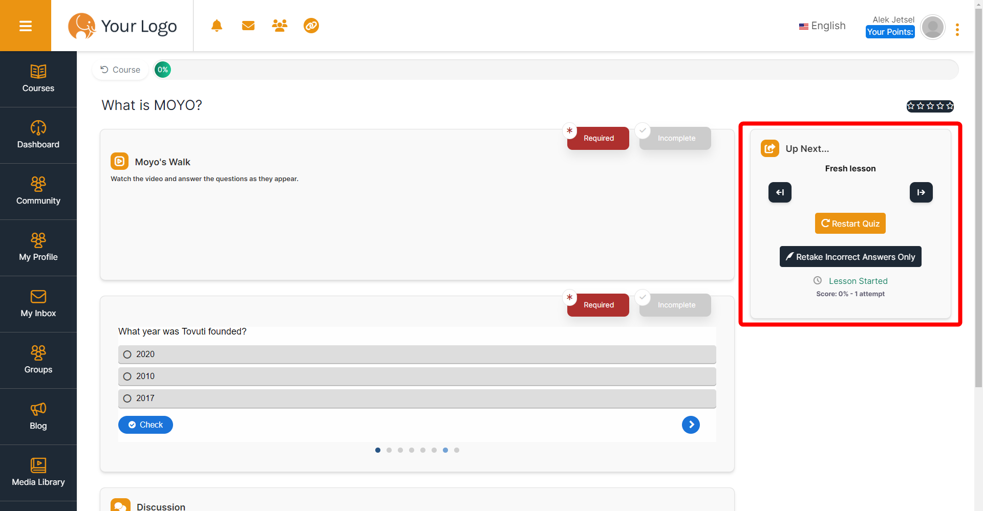
Task: Toggle the hamburger menu icon
Action: pyautogui.click(x=26, y=26)
